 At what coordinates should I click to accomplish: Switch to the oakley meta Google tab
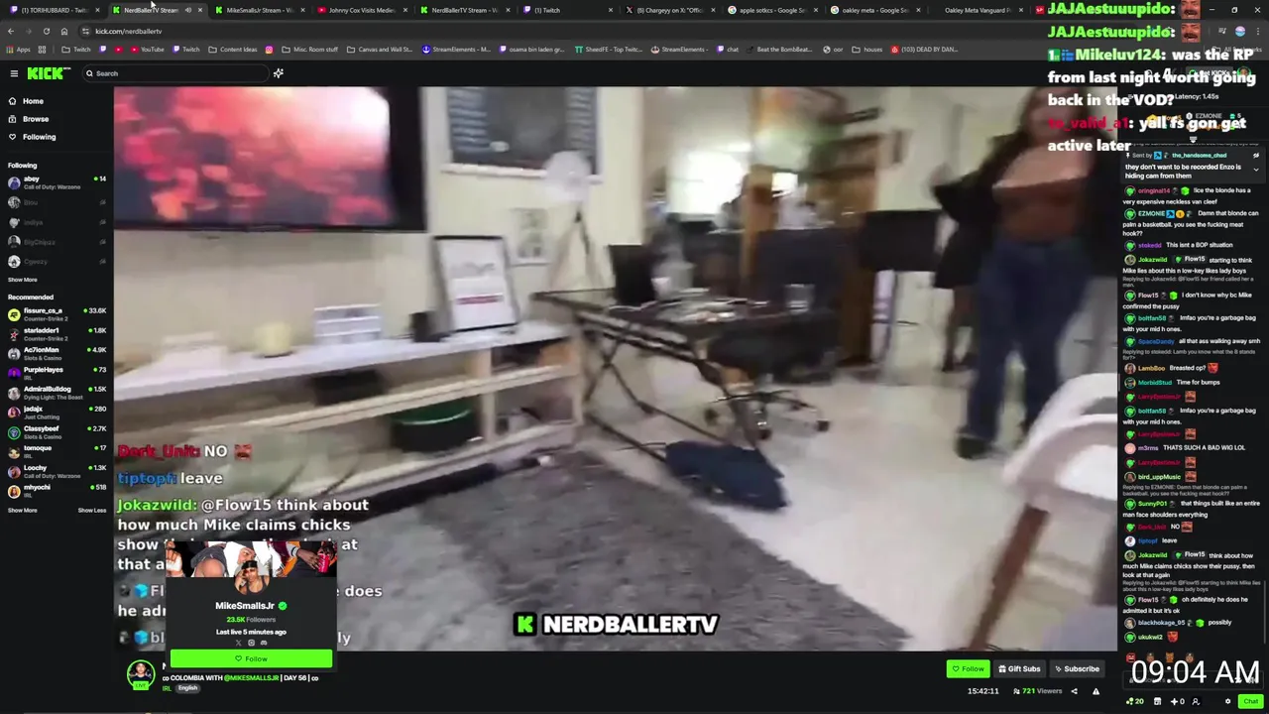click(x=874, y=10)
